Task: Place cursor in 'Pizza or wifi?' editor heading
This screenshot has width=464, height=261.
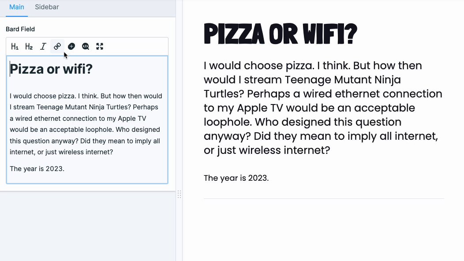Action: [x=51, y=69]
